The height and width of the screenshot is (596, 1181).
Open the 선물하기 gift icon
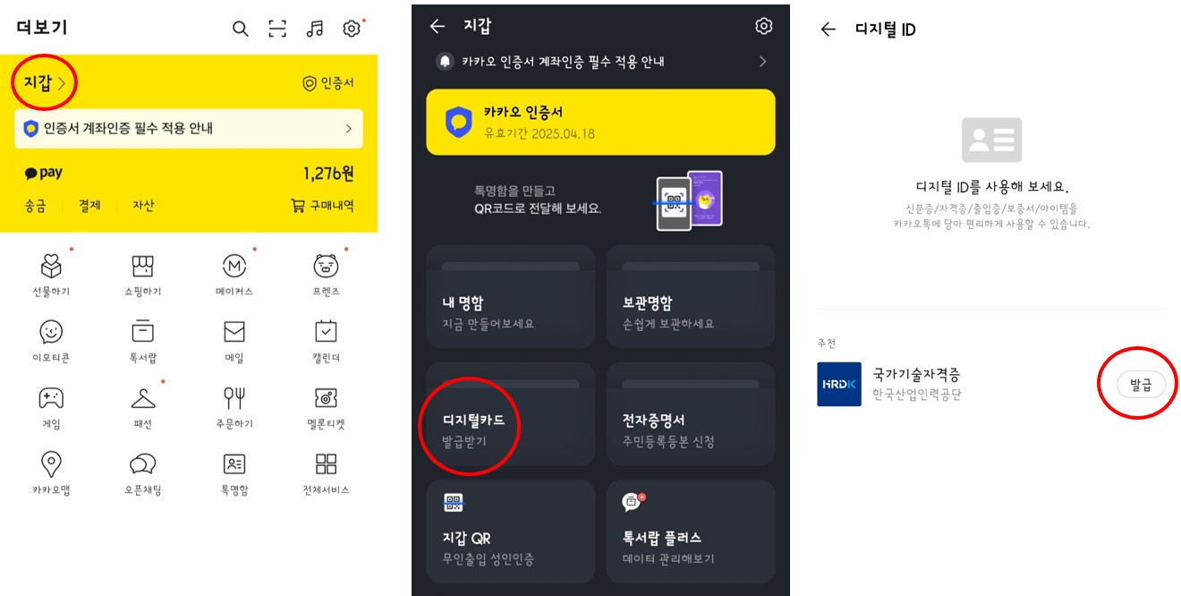[x=51, y=266]
